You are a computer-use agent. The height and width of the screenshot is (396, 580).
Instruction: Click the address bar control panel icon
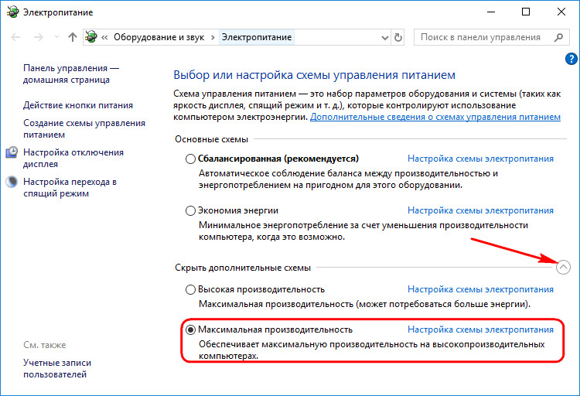[91, 37]
